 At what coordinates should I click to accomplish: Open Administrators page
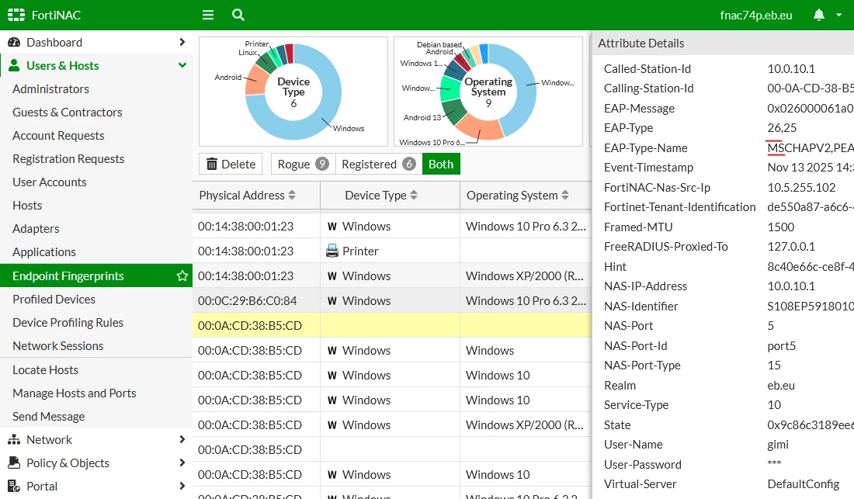point(50,88)
